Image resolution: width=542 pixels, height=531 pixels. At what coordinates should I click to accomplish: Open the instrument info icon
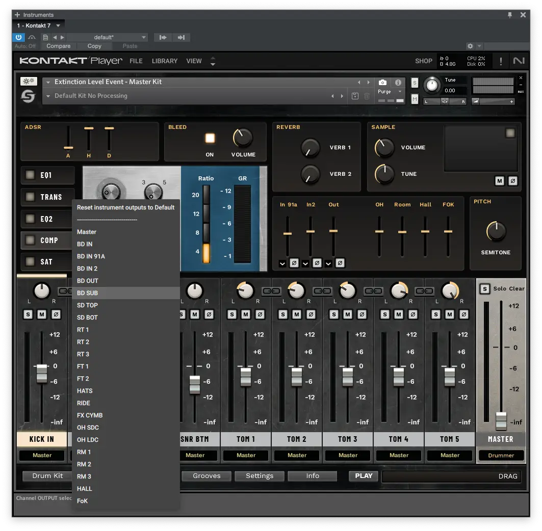click(398, 82)
